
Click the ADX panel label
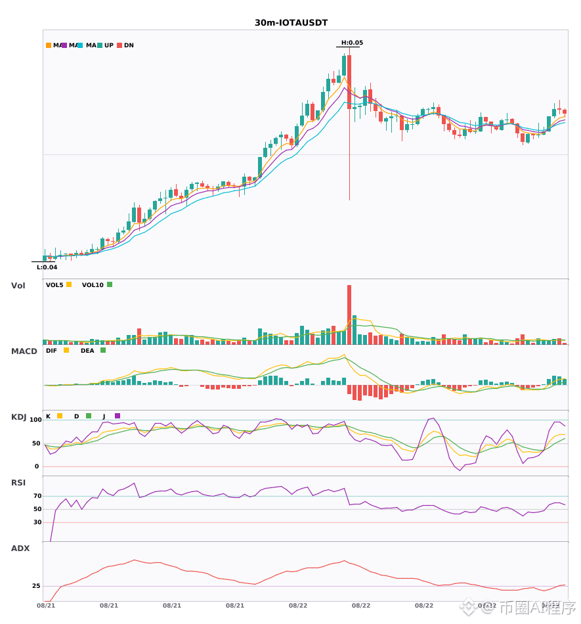click(20, 548)
